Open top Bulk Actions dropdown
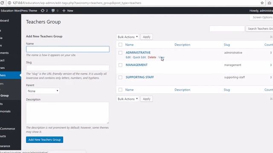The image size is (273, 153). 128,37
